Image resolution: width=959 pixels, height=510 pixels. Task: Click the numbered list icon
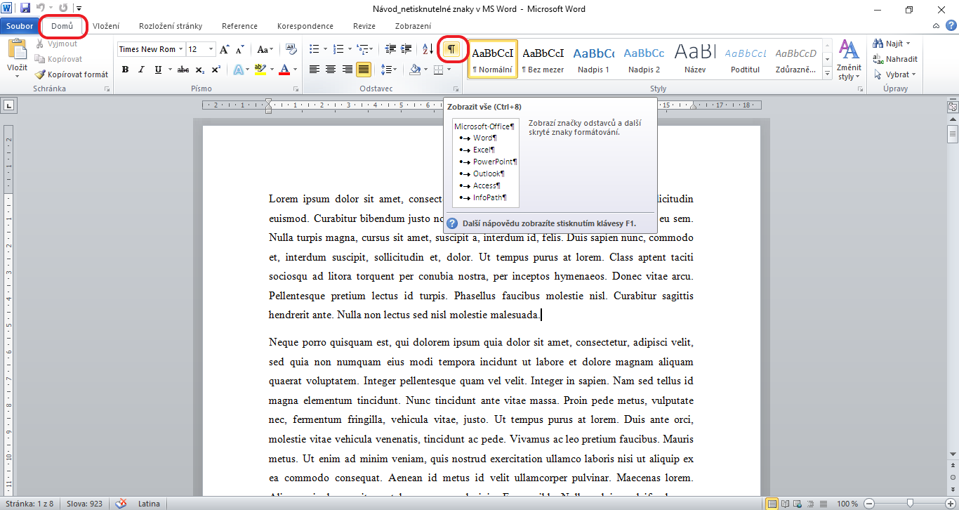[x=338, y=49]
